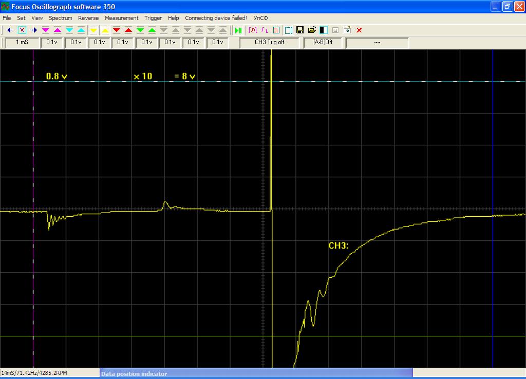526x379 pixels.
Task: Click the green up-triangle channel icon
Action: [x=152, y=30]
